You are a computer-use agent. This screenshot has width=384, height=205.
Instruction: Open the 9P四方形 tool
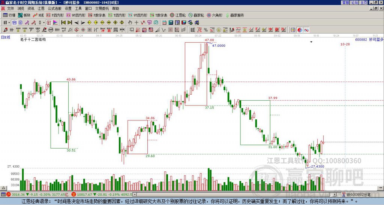76,15
